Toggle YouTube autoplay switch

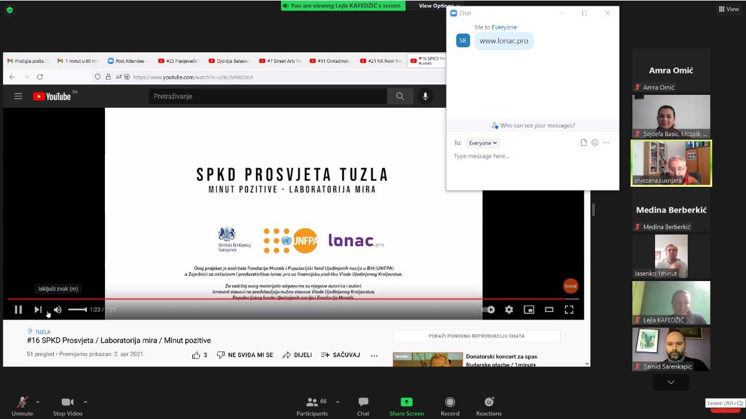pyautogui.click(x=488, y=310)
